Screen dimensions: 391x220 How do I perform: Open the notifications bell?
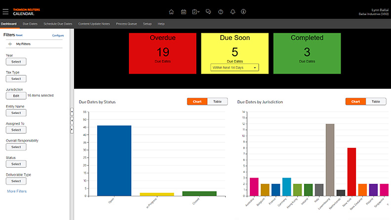(x=232, y=12)
